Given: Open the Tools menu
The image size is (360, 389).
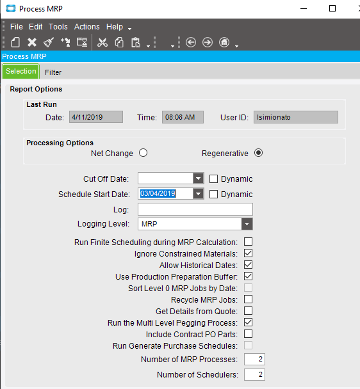Looking at the screenshot, I should (x=58, y=26).
